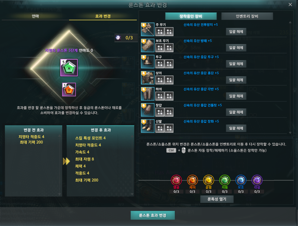Close the 룬스톤 효과 변경 window
Image resolution: width=298 pixels, height=226 pixels.
(x=290, y=4)
